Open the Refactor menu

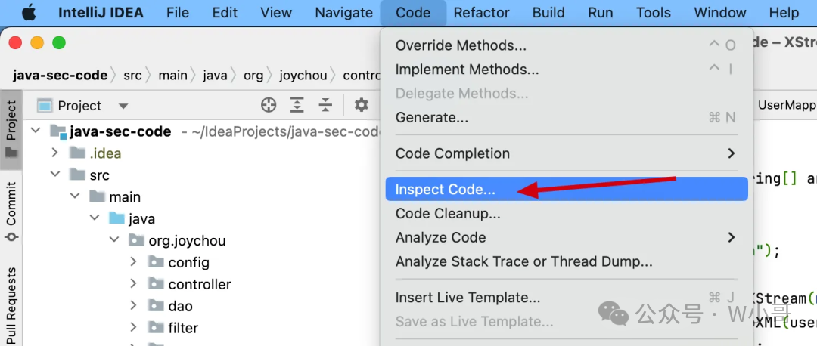[480, 13]
